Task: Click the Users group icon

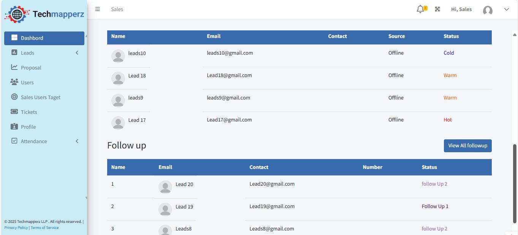Action: click(14, 82)
